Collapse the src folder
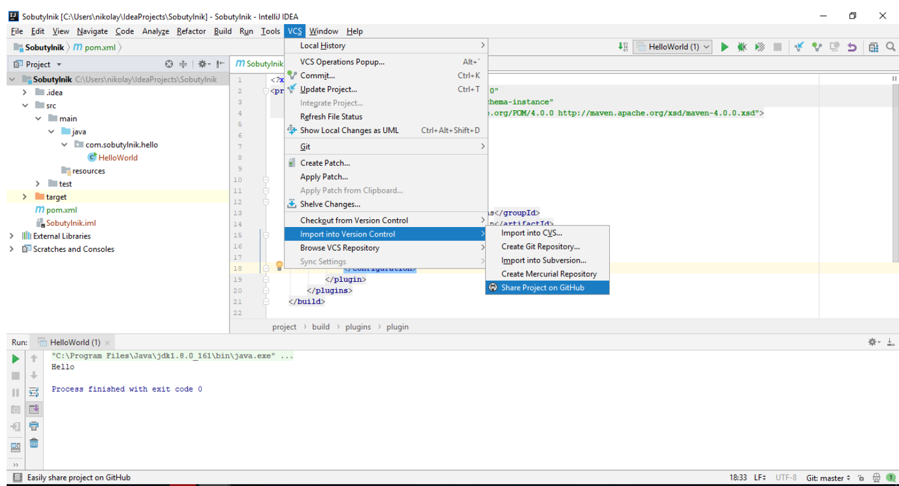899x486 pixels. pyautogui.click(x=25, y=105)
